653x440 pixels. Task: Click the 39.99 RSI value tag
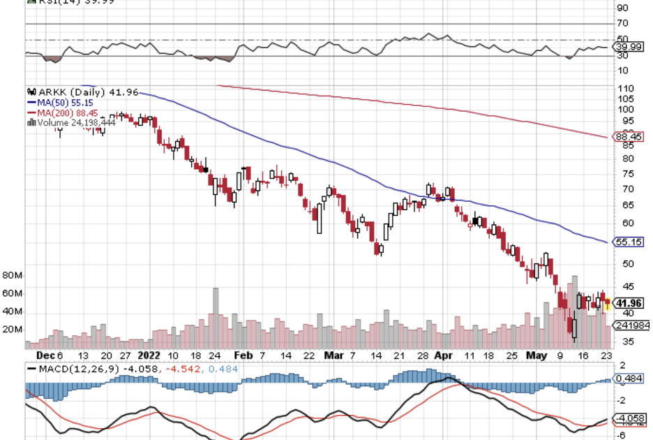click(x=628, y=47)
